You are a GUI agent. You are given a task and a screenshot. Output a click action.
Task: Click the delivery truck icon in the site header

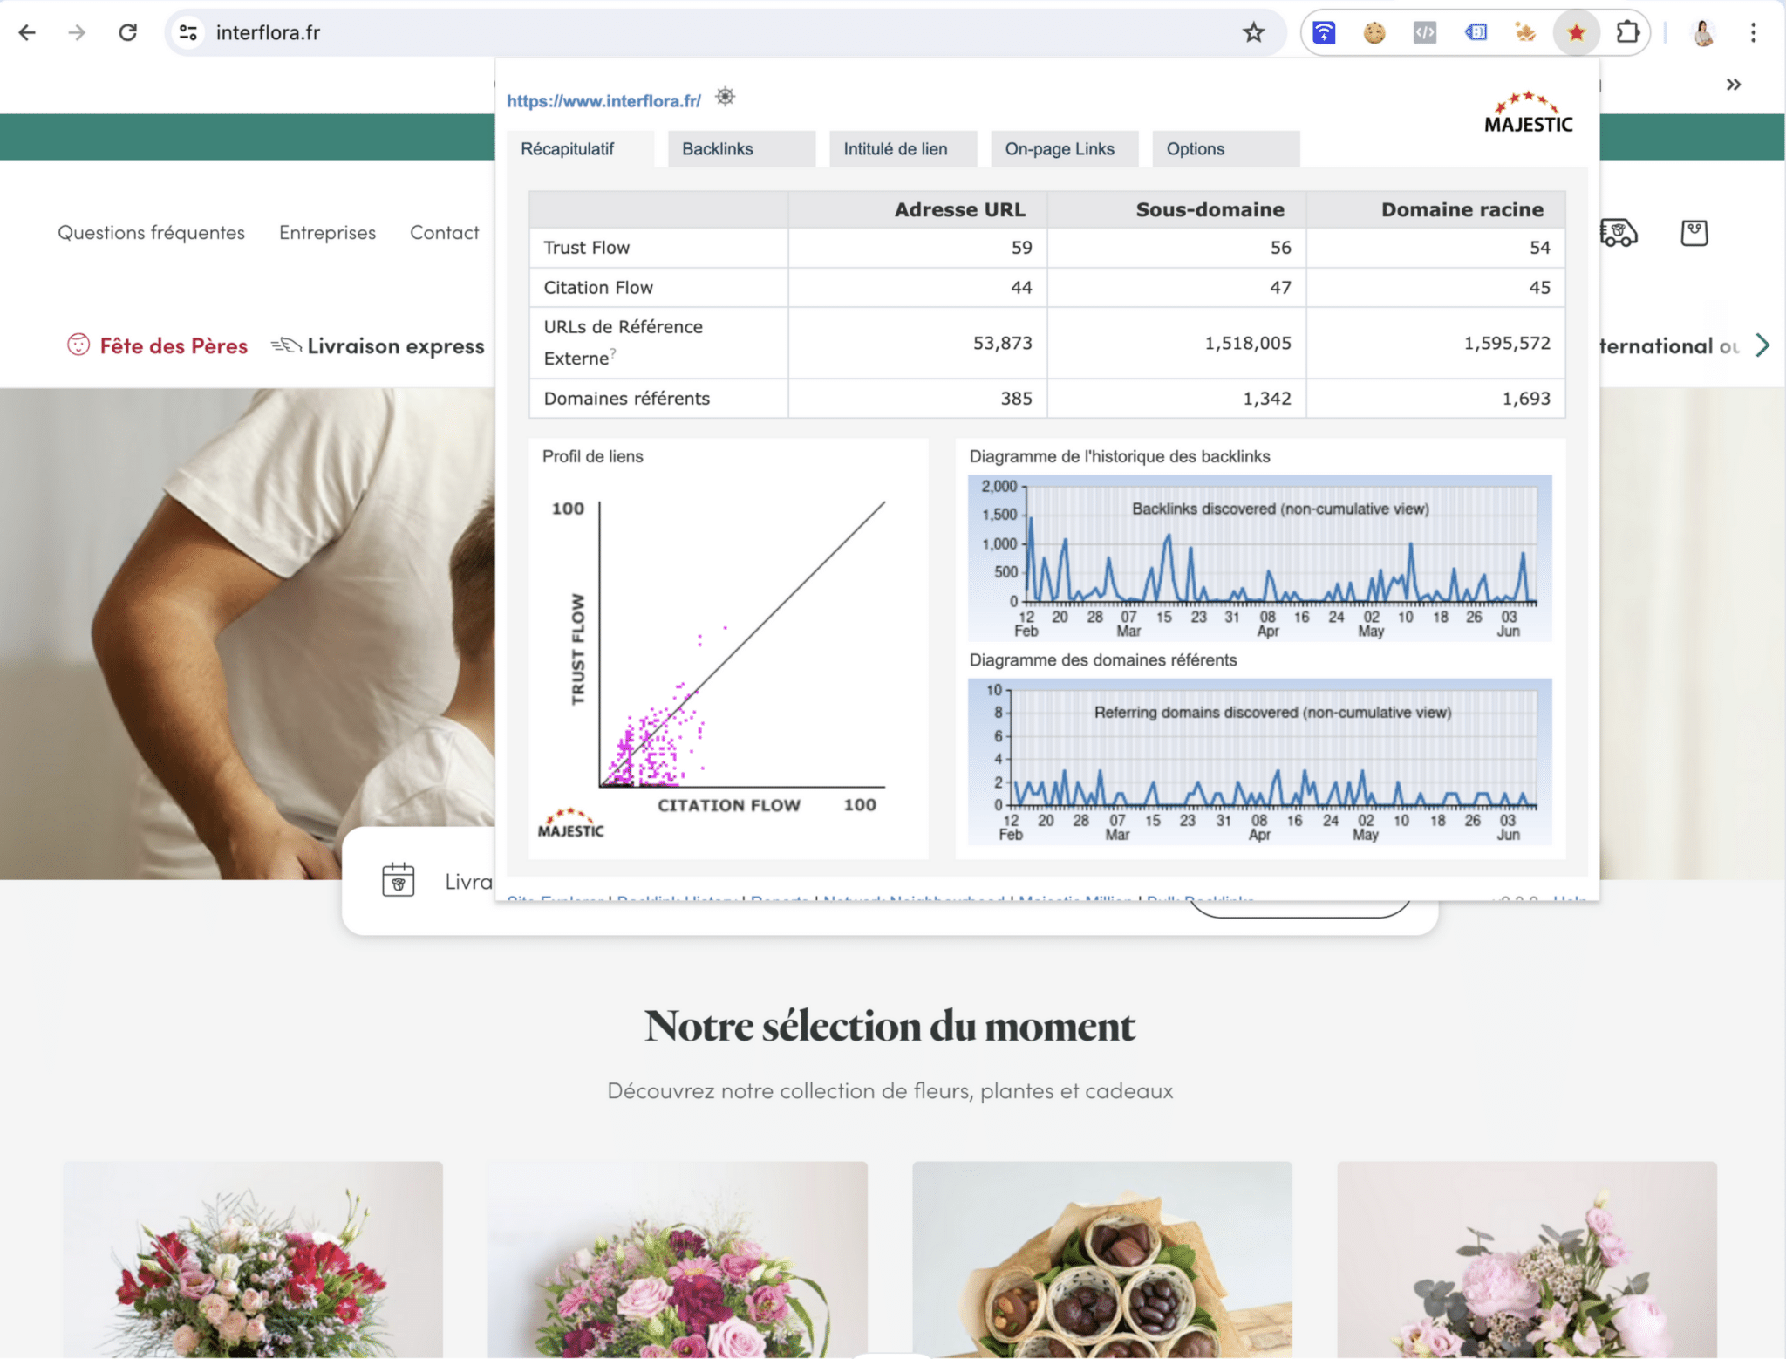[1618, 232]
